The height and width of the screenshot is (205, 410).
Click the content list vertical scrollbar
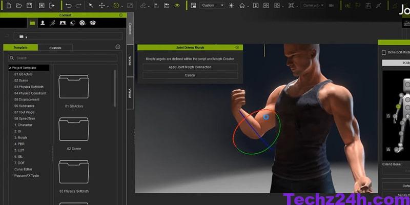(x=115, y=88)
